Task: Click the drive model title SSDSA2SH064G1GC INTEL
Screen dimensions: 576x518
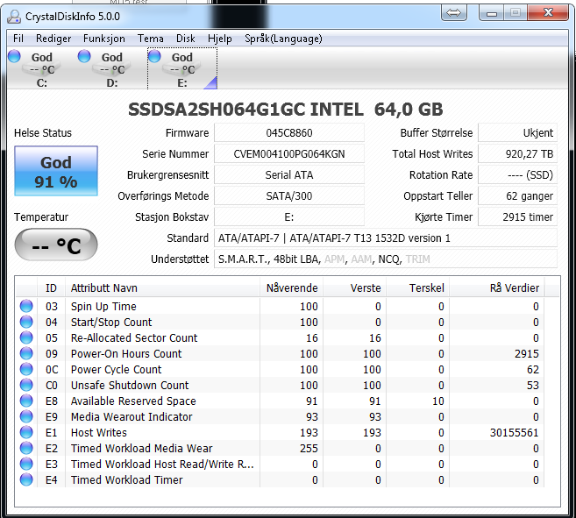Action: (x=245, y=110)
